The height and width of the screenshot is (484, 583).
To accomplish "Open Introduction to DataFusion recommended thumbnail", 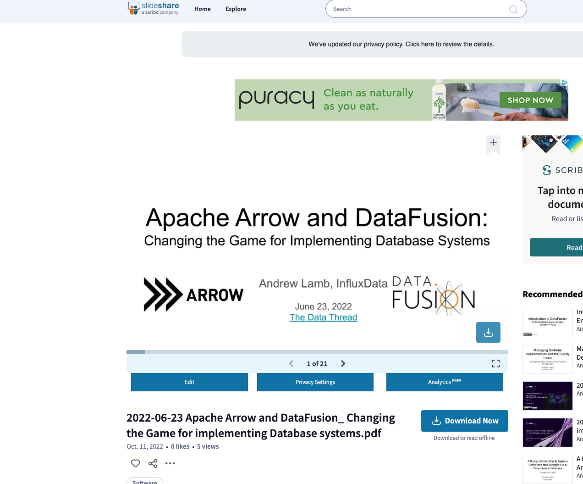I will coord(548,323).
